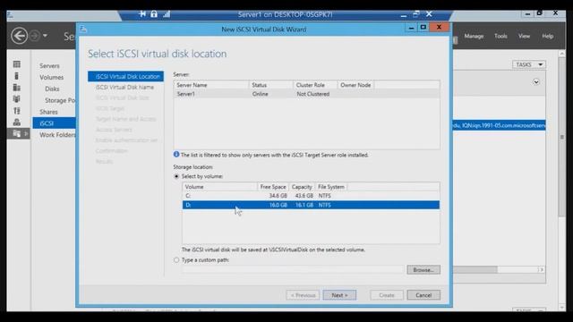573x322 pixels.
Task: Go back with the Server Manager back arrow
Action: coord(19,36)
